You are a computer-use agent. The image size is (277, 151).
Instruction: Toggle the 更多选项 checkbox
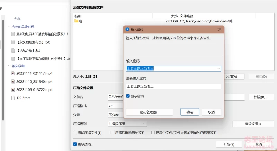point(75,144)
